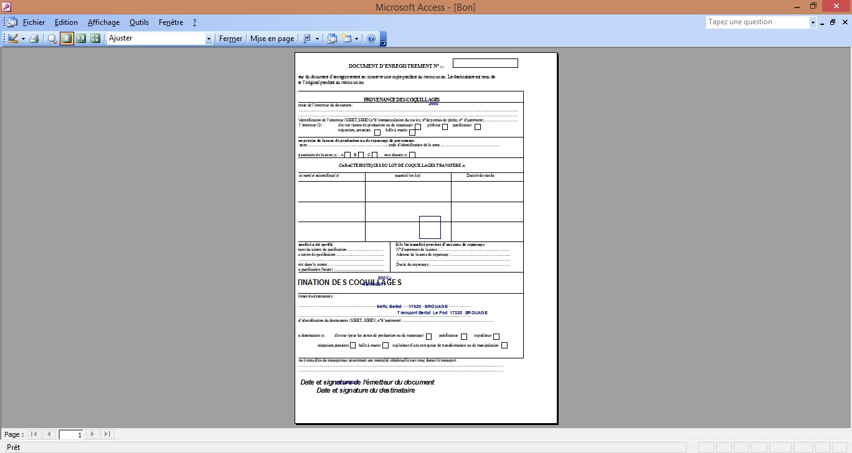Open toolbar options chevron
Screen dimensions: 852x453
pos(384,39)
